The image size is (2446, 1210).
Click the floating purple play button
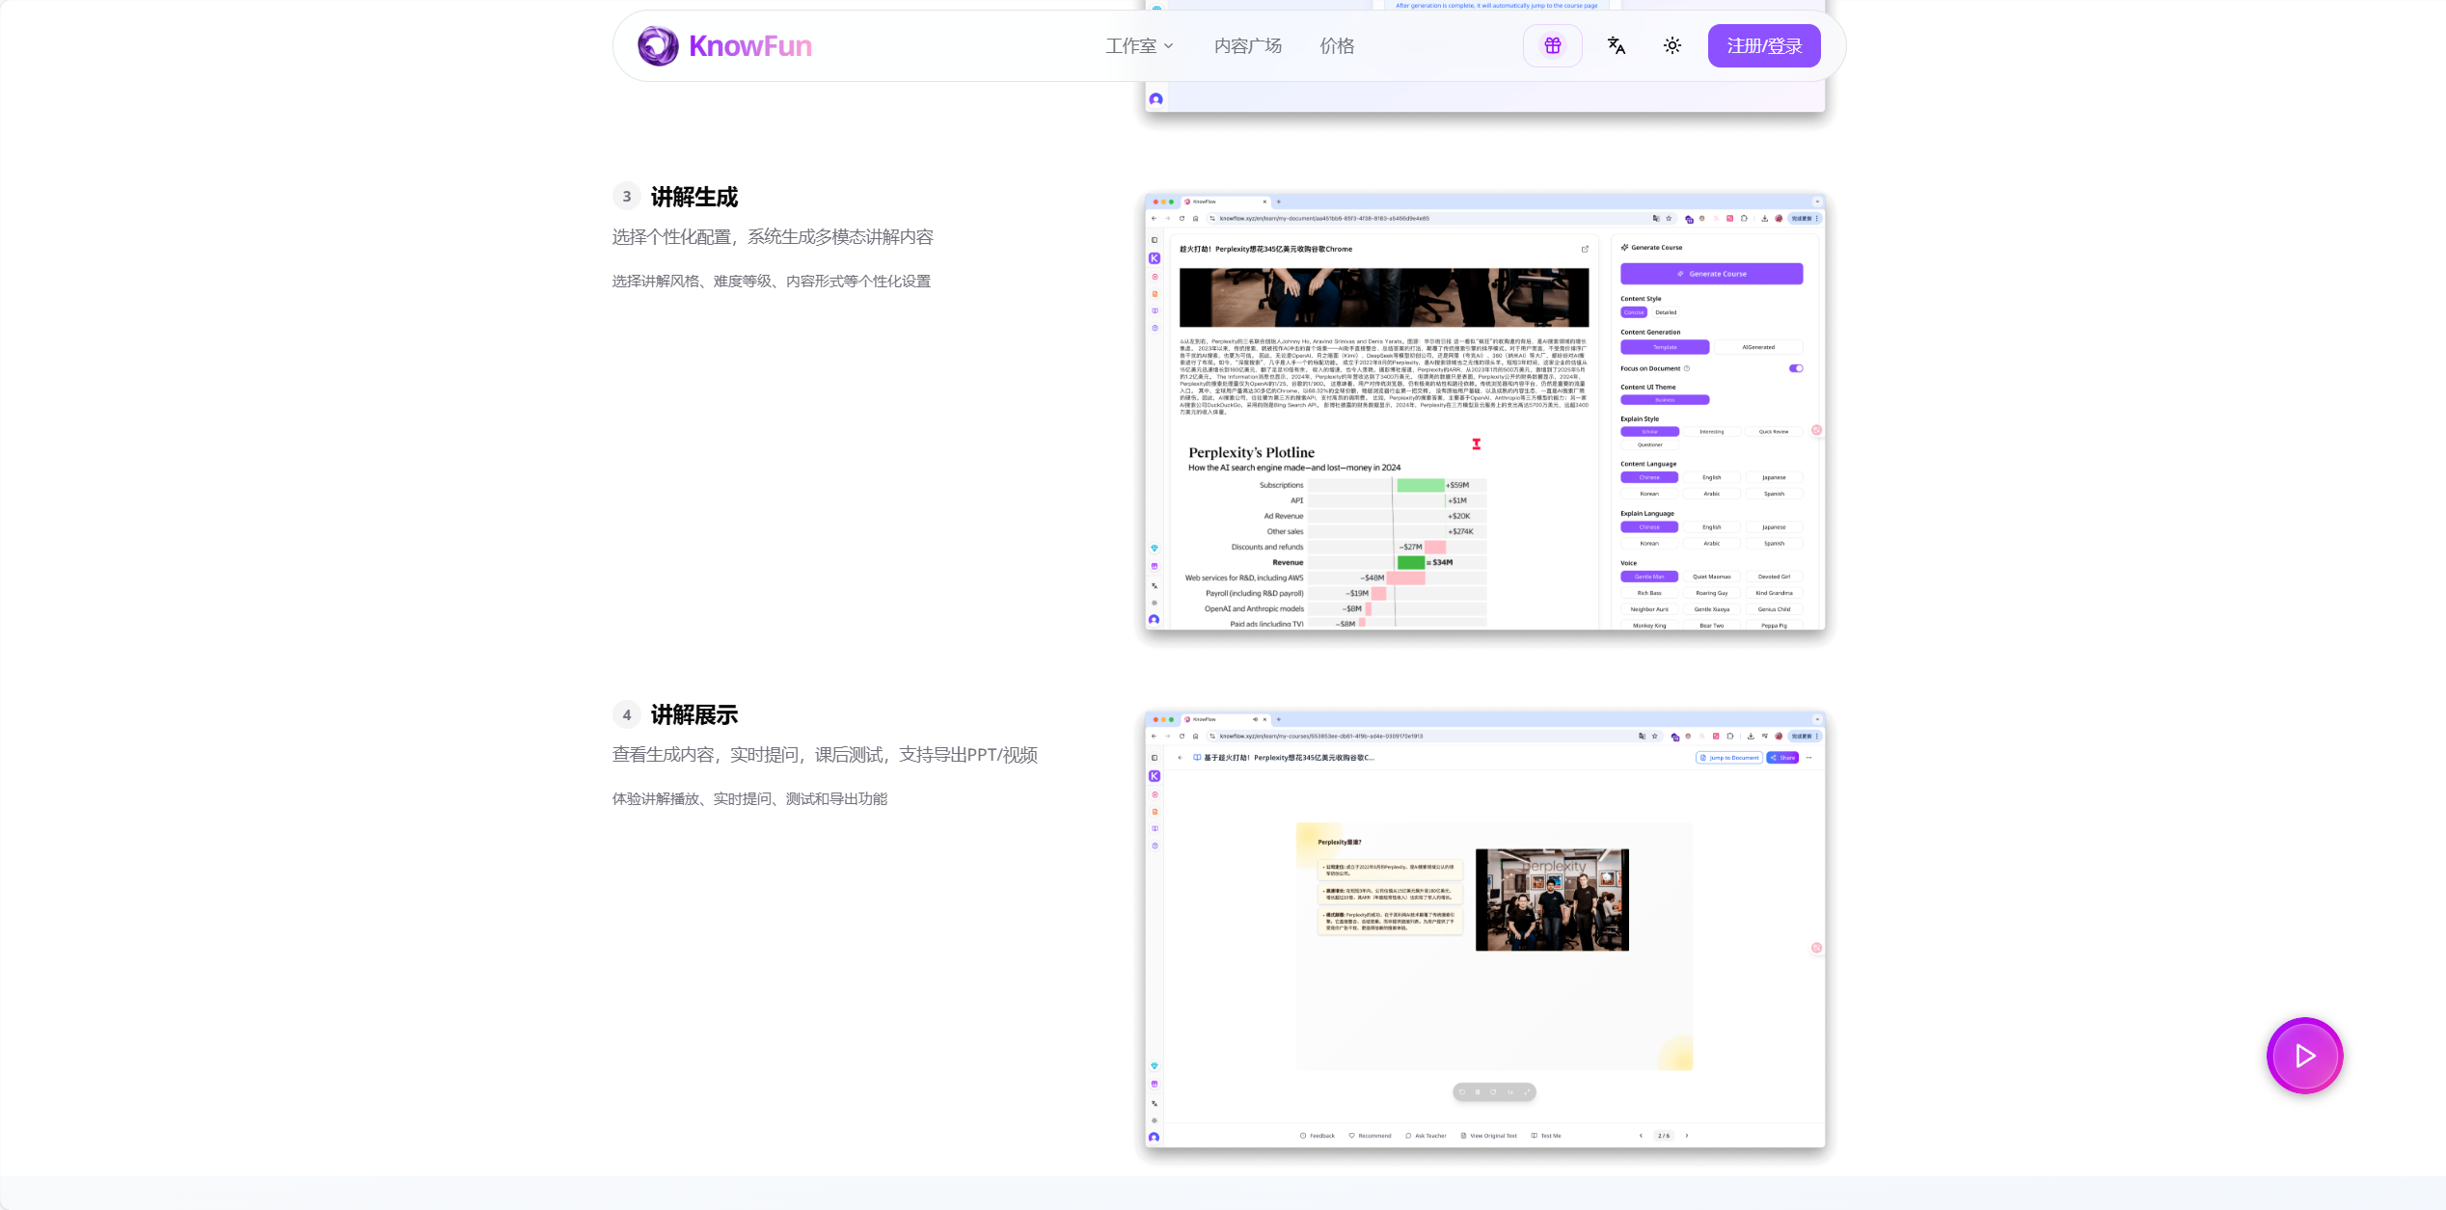(2304, 1056)
